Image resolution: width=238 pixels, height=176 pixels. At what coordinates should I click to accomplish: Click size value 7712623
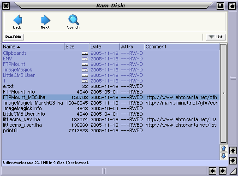click(78, 130)
